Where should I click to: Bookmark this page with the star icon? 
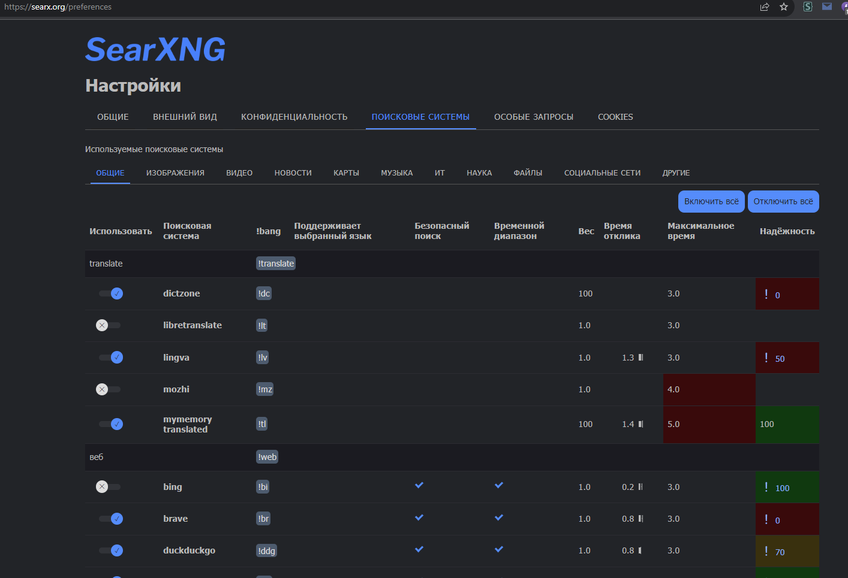784,7
